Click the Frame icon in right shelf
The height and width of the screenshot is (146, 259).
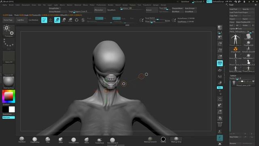[220, 99]
